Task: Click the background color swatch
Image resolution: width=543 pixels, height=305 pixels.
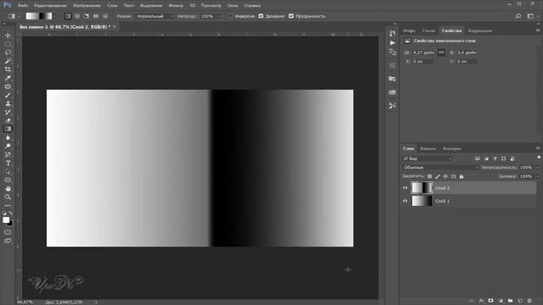Action: tap(10, 224)
